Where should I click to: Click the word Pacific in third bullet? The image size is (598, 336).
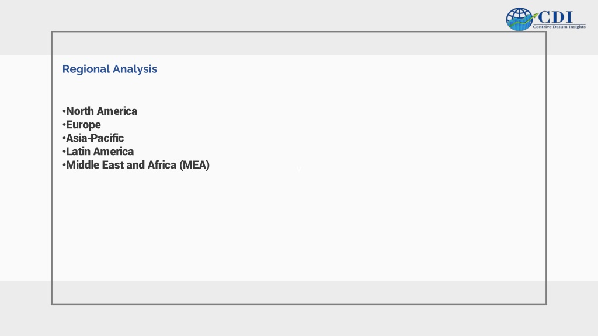click(x=107, y=138)
